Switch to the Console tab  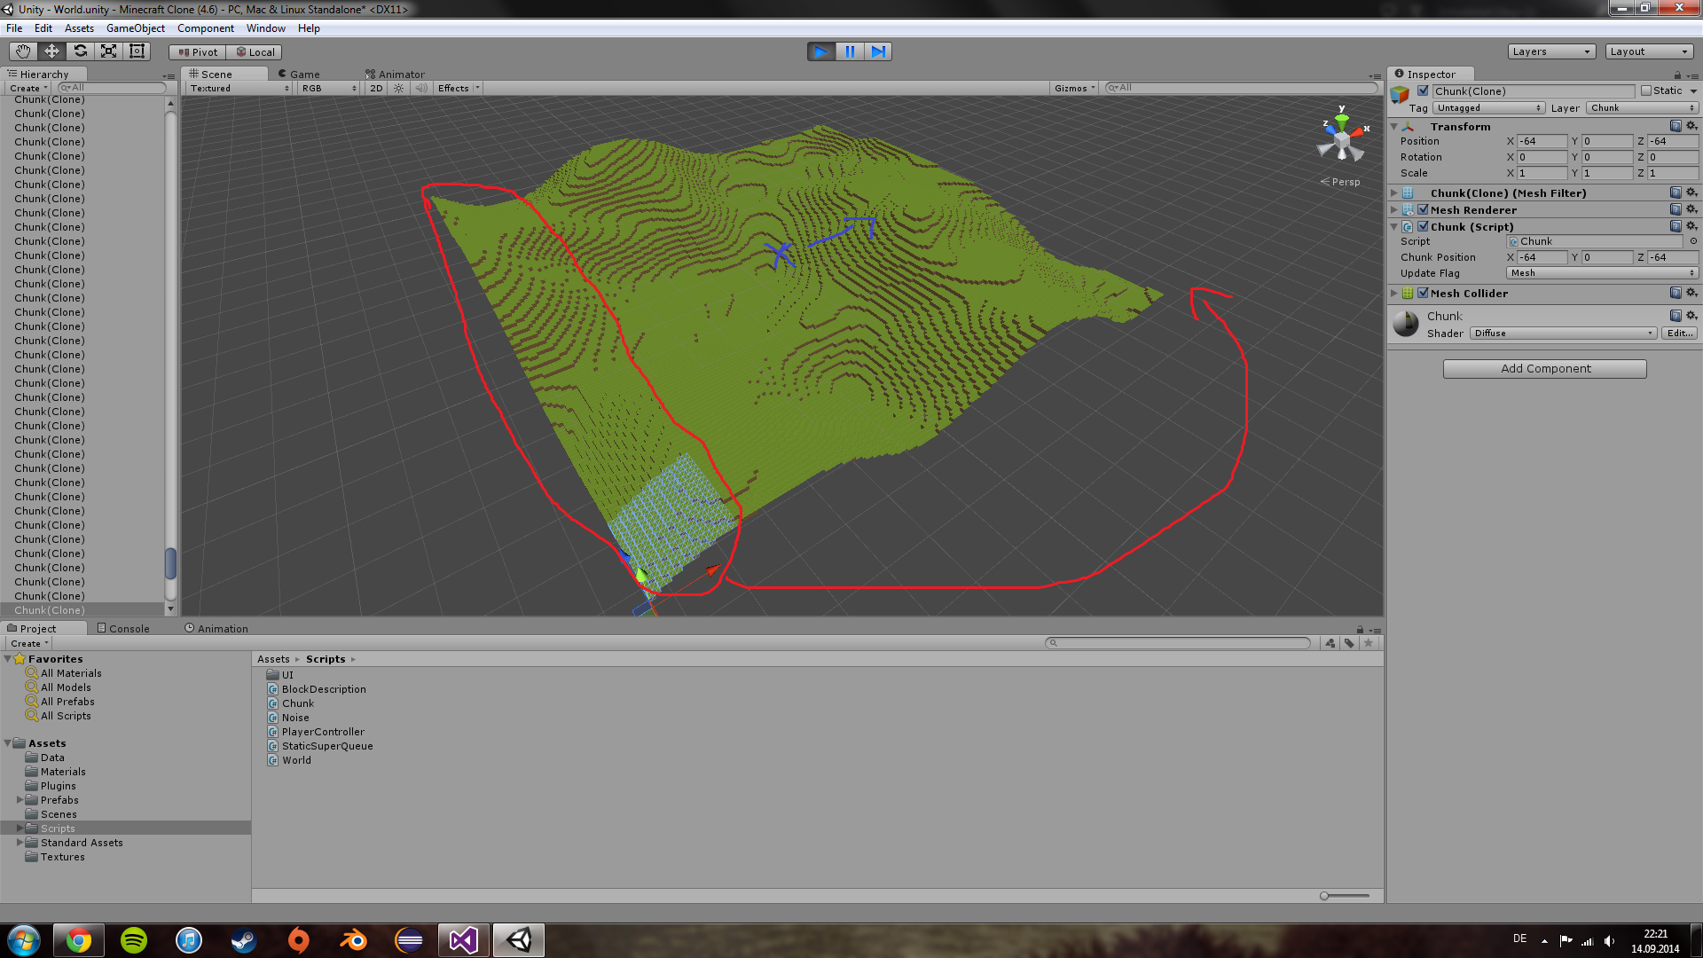tap(123, 628)
